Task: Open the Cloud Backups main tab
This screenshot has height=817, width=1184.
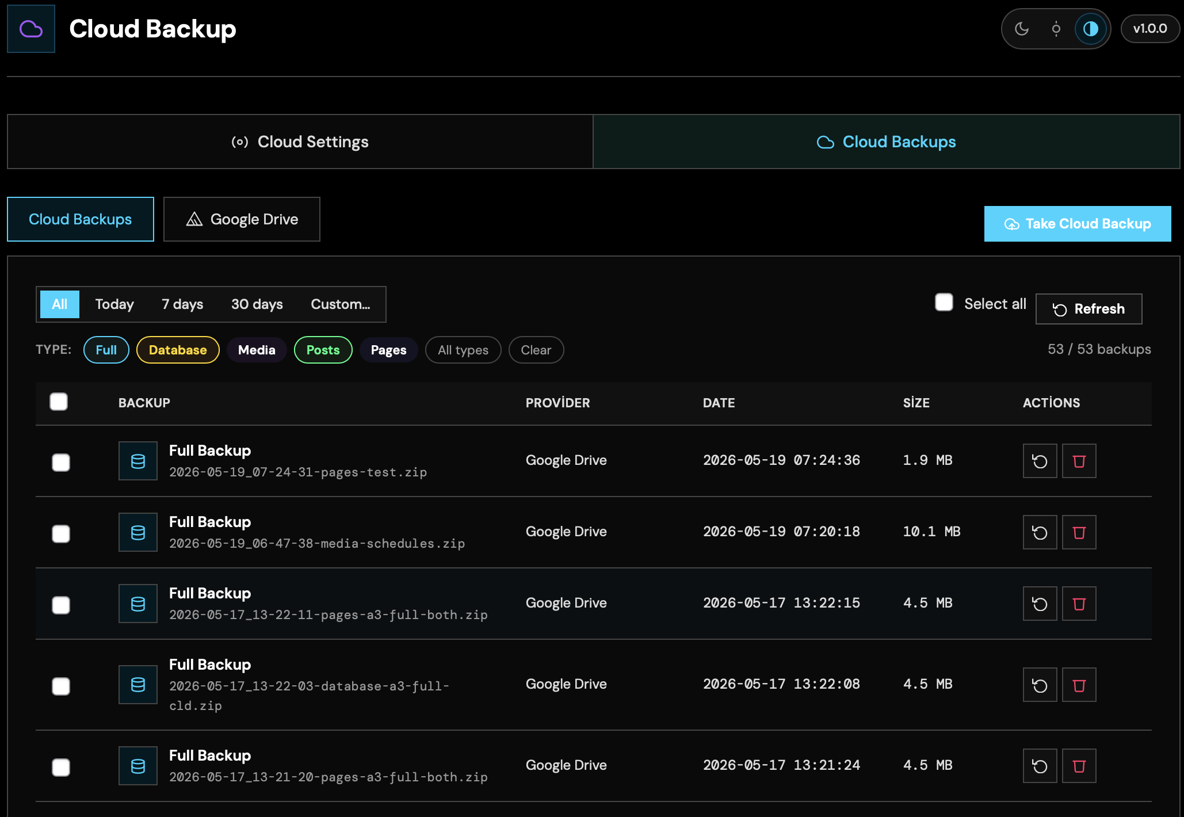Action: click(x=887, y=142)
